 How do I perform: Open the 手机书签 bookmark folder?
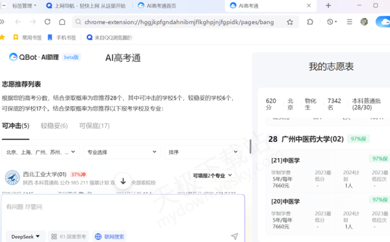coord(62,37)
